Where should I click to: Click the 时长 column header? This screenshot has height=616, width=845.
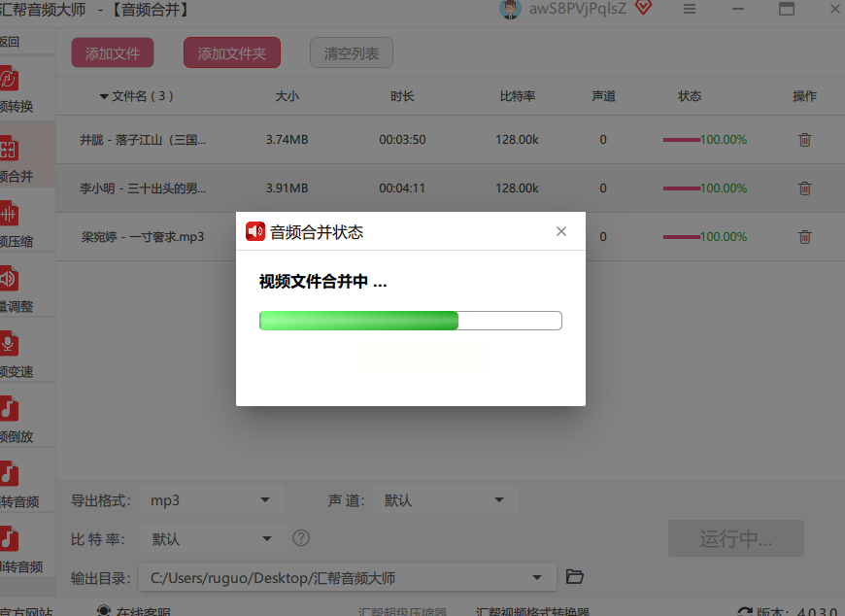(402, 96)
